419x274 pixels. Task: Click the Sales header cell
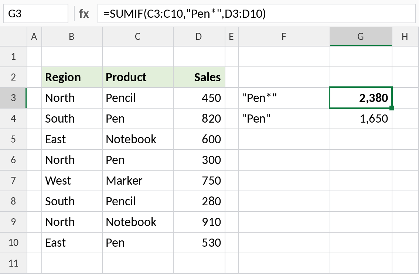click(199, 77)
